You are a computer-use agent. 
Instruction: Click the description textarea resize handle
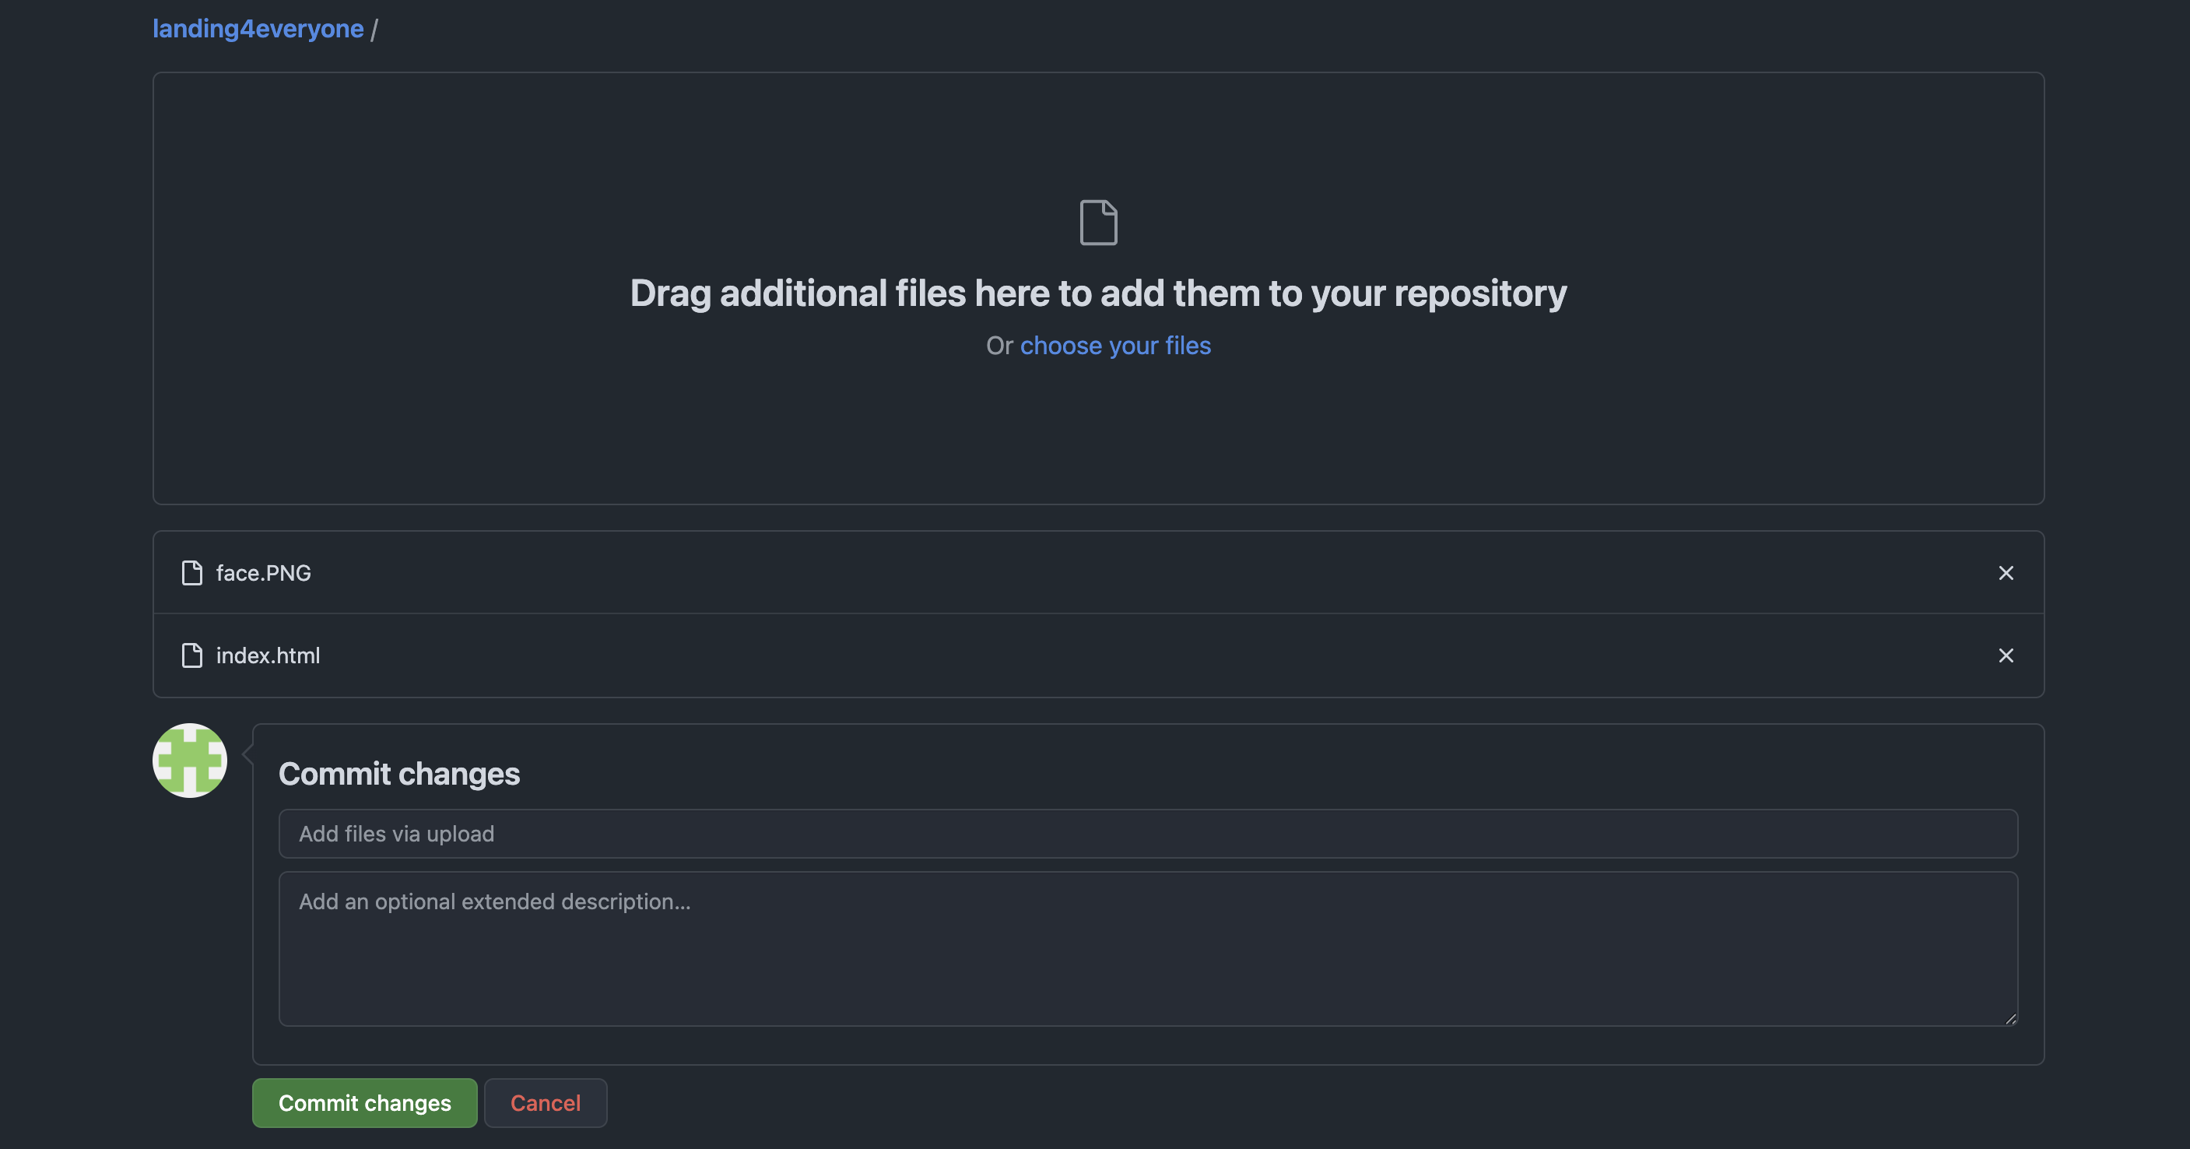coord(2009,1018)
